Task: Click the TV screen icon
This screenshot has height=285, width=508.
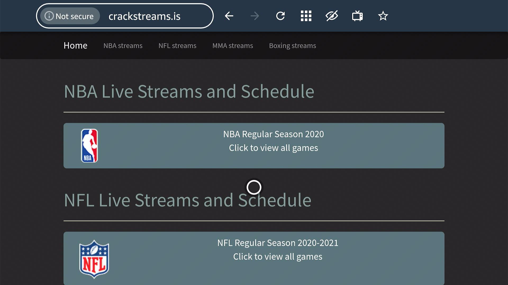Action: click(x=357, y=16)
